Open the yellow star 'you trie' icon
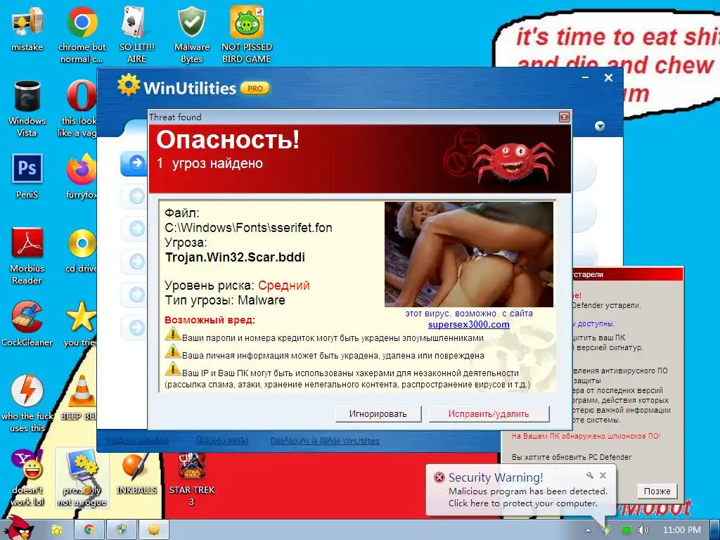Screen dimensions: 720x540 [x=81, y=323]
